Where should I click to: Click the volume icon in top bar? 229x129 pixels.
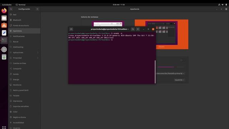pyautogui.click(x=223, y=5)
